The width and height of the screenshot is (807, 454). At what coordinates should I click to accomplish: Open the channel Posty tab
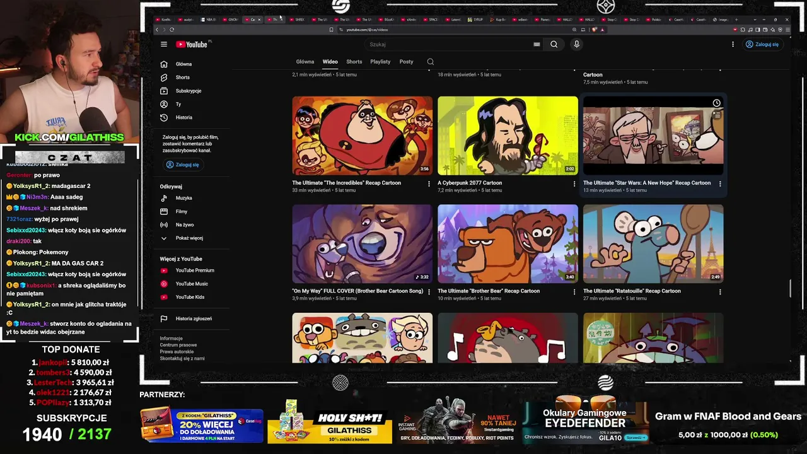pyautogui.click(x=406, y=62)
